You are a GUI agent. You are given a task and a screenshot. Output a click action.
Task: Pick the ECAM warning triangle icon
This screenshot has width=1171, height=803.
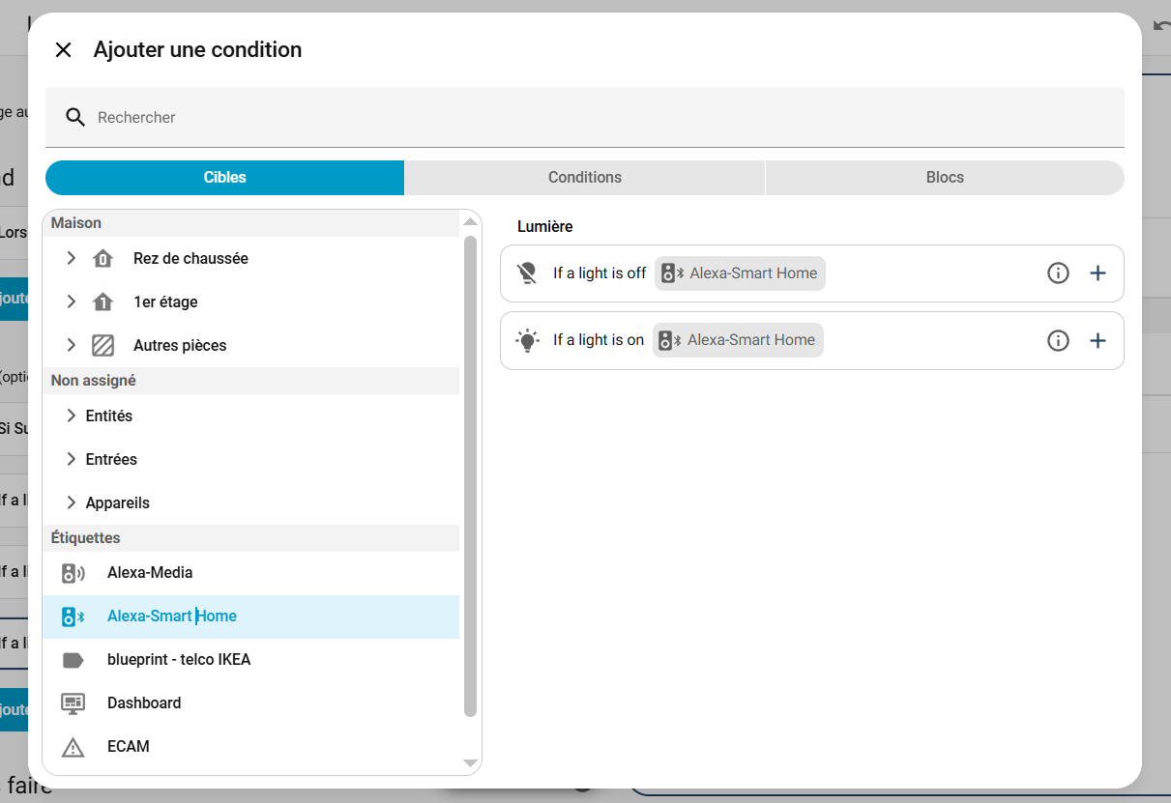(x=73, y=747)
